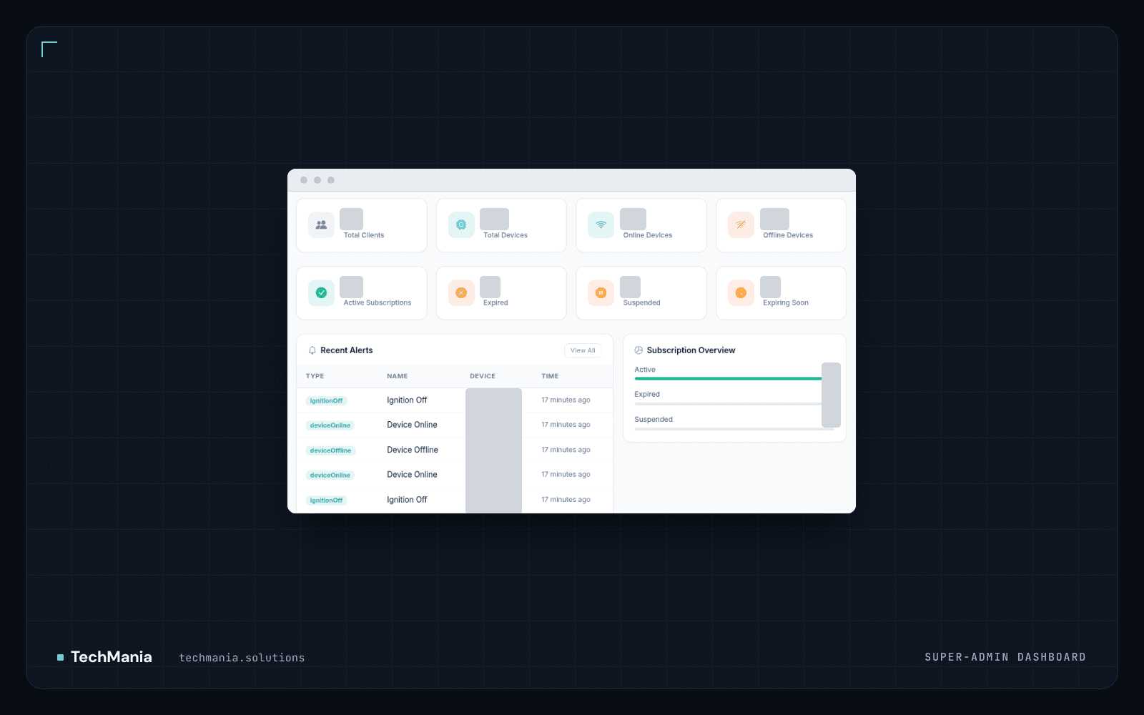Click the Active Subscriptions label
This screenshot has width=1144, height=715.
coord(378,303)
